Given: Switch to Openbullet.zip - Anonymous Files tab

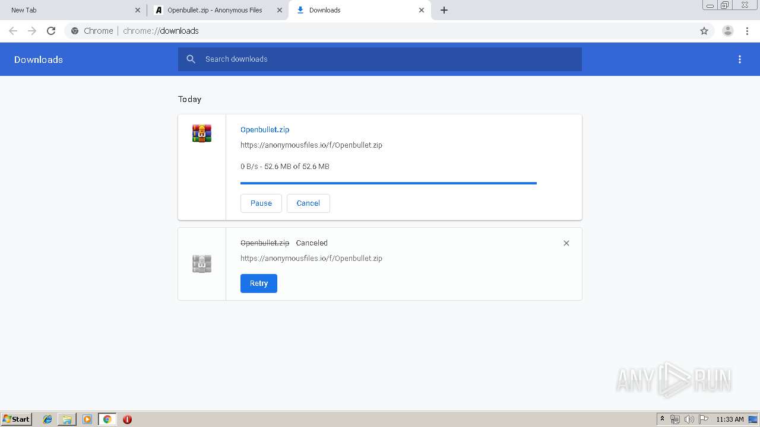Looking at the screenshot, I should coord(217,10).
